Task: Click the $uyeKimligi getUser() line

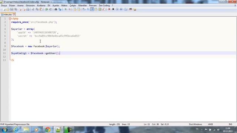Action: coord(36,53)
